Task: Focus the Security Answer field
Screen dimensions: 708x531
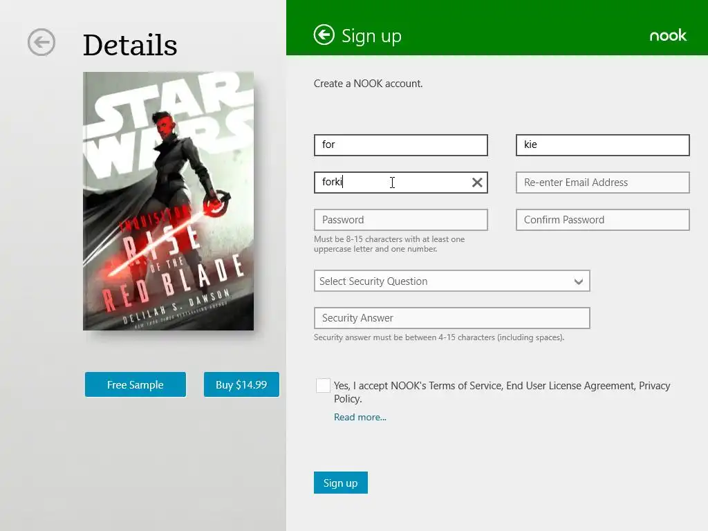Action: click(451, 318)
